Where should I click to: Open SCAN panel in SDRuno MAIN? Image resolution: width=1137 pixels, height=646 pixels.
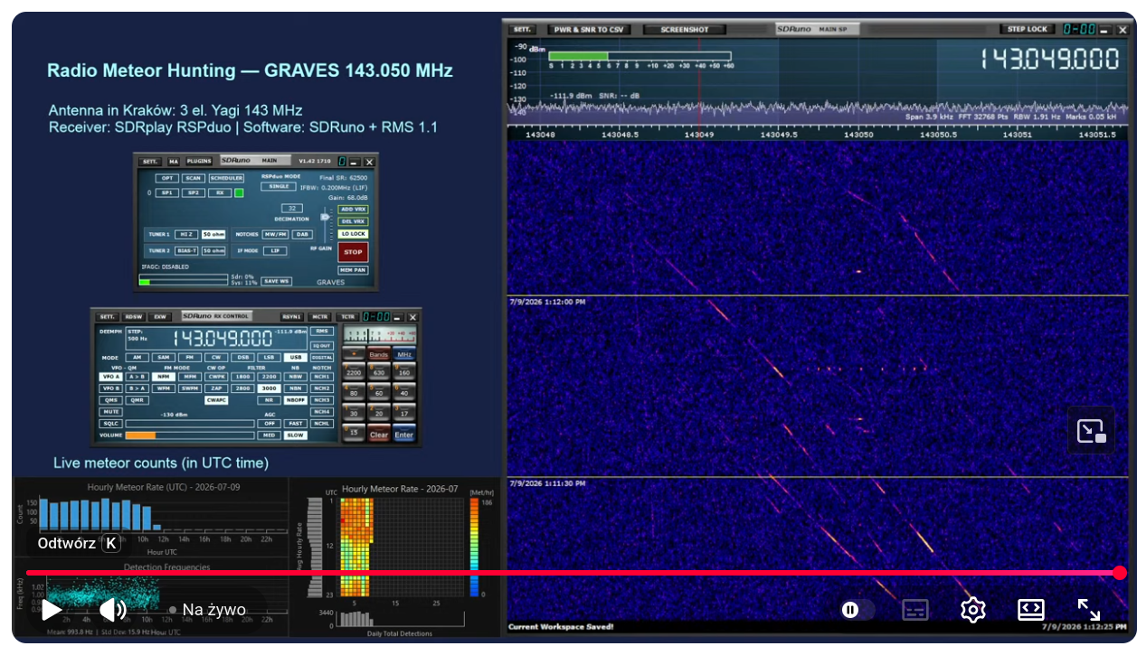[x=194, y=178]
